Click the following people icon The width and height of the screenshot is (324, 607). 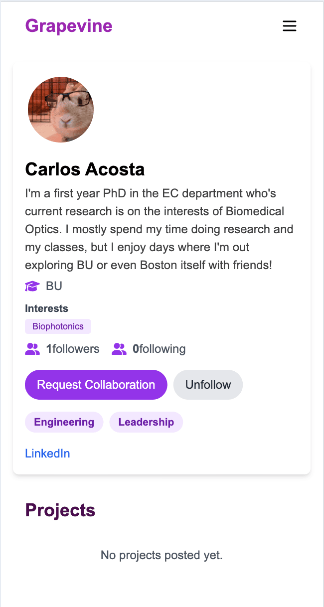pos(119,349)
